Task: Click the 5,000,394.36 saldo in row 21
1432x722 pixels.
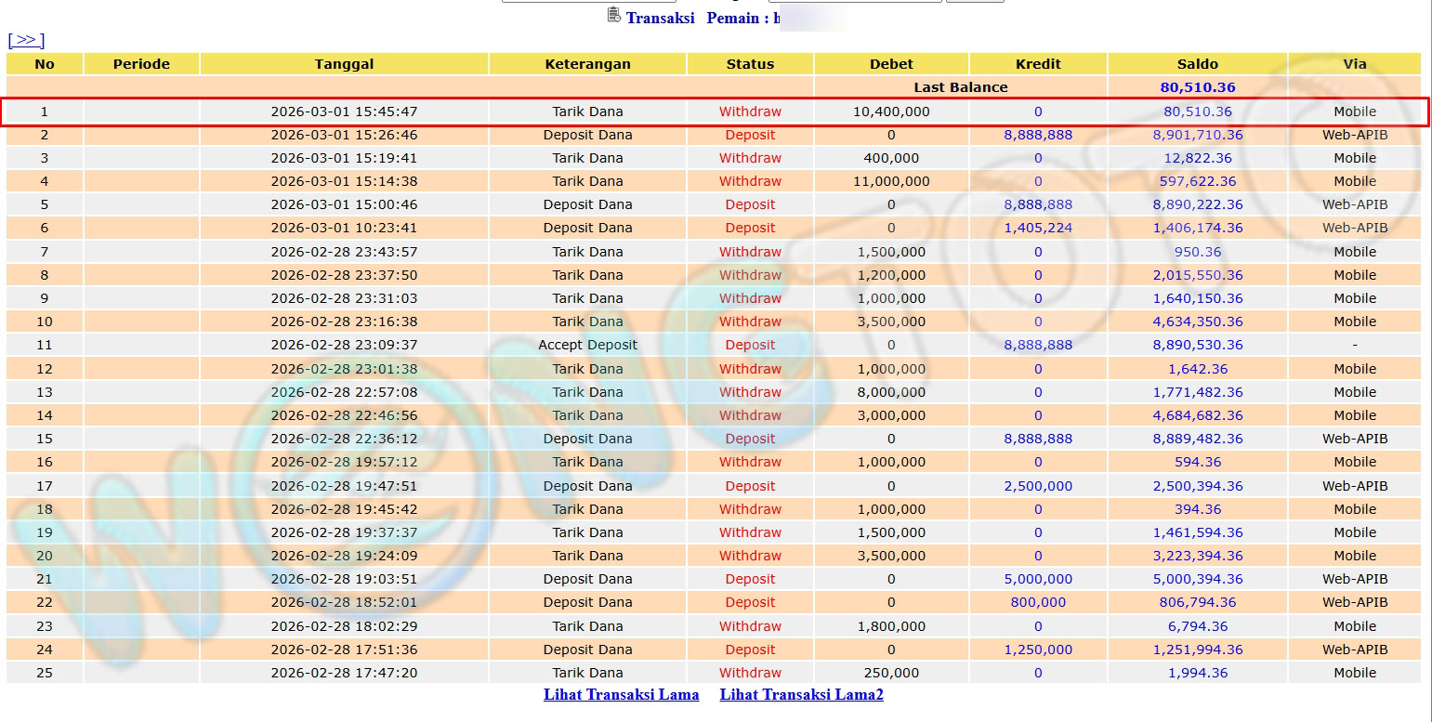Action: pyautogui.click(x=1197, y=579)
